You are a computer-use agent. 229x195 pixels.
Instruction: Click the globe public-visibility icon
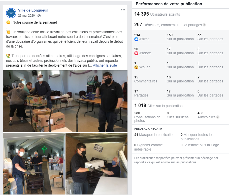tap(39, 16)
